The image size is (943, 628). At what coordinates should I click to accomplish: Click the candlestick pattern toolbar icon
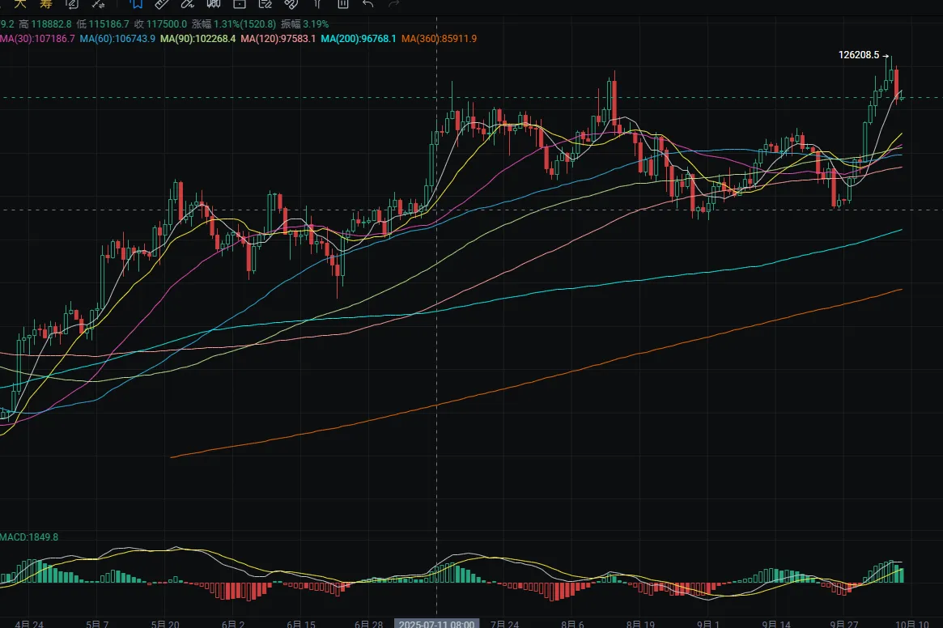click(214, 4)
